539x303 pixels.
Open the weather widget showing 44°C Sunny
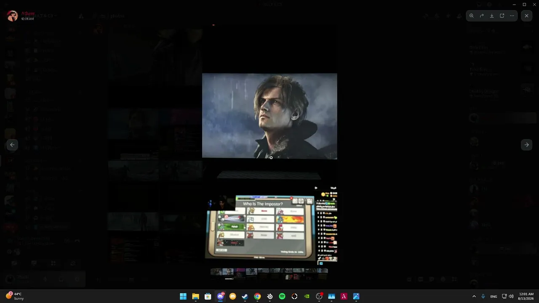click(x=15, y=296)
